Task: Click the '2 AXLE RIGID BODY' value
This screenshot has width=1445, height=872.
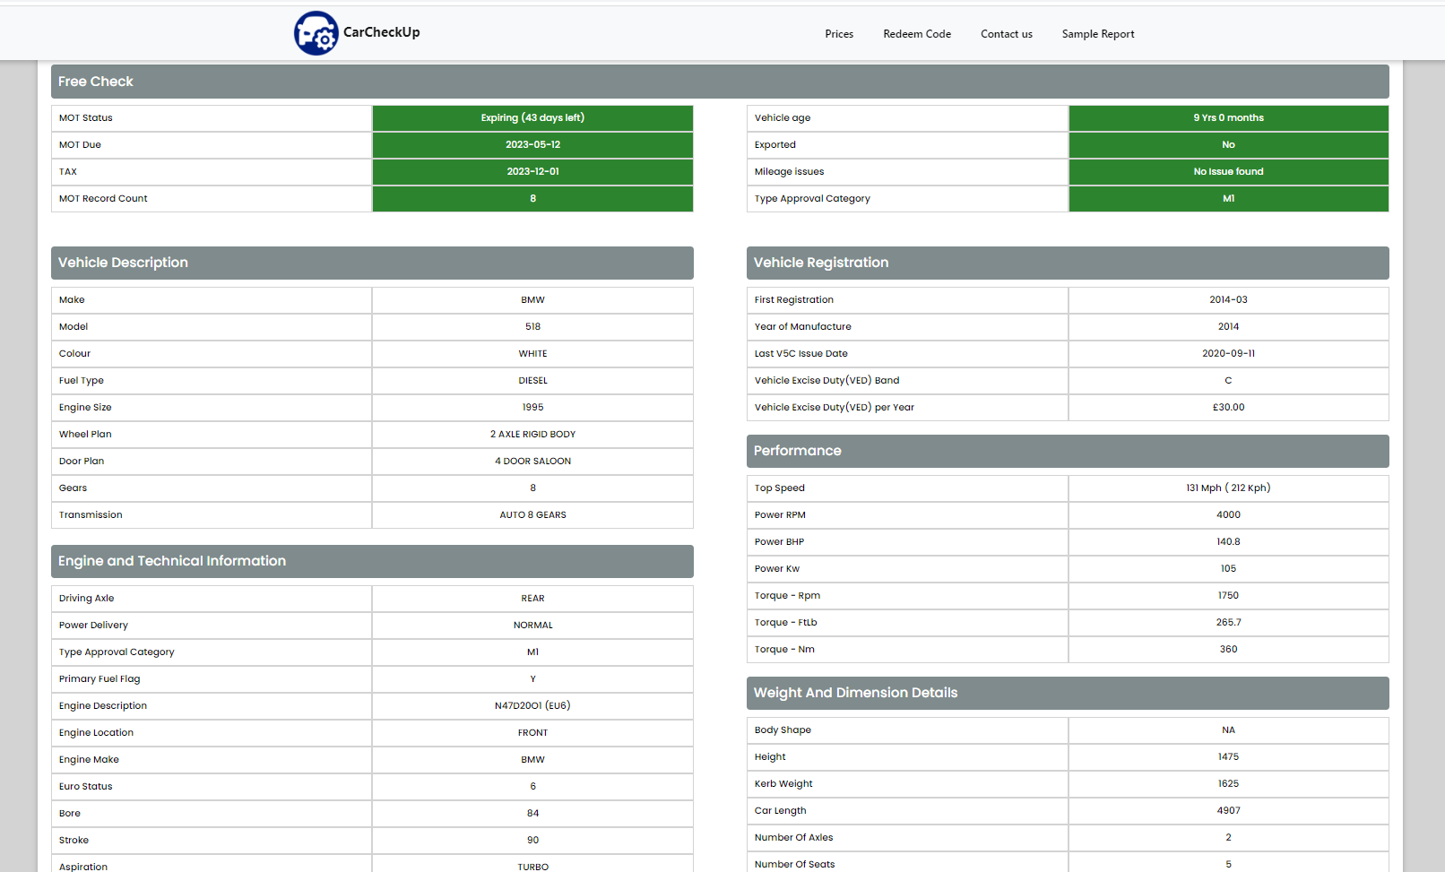Action: pos(532,435)
